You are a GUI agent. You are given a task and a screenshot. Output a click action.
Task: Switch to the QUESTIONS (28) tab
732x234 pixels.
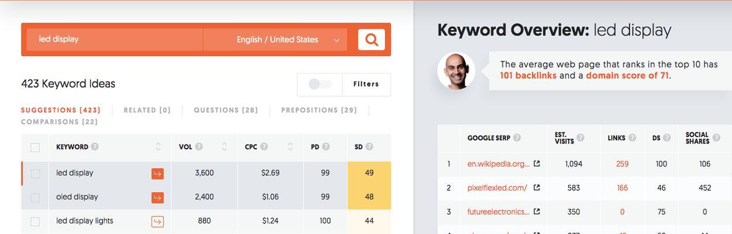[226, 110]
